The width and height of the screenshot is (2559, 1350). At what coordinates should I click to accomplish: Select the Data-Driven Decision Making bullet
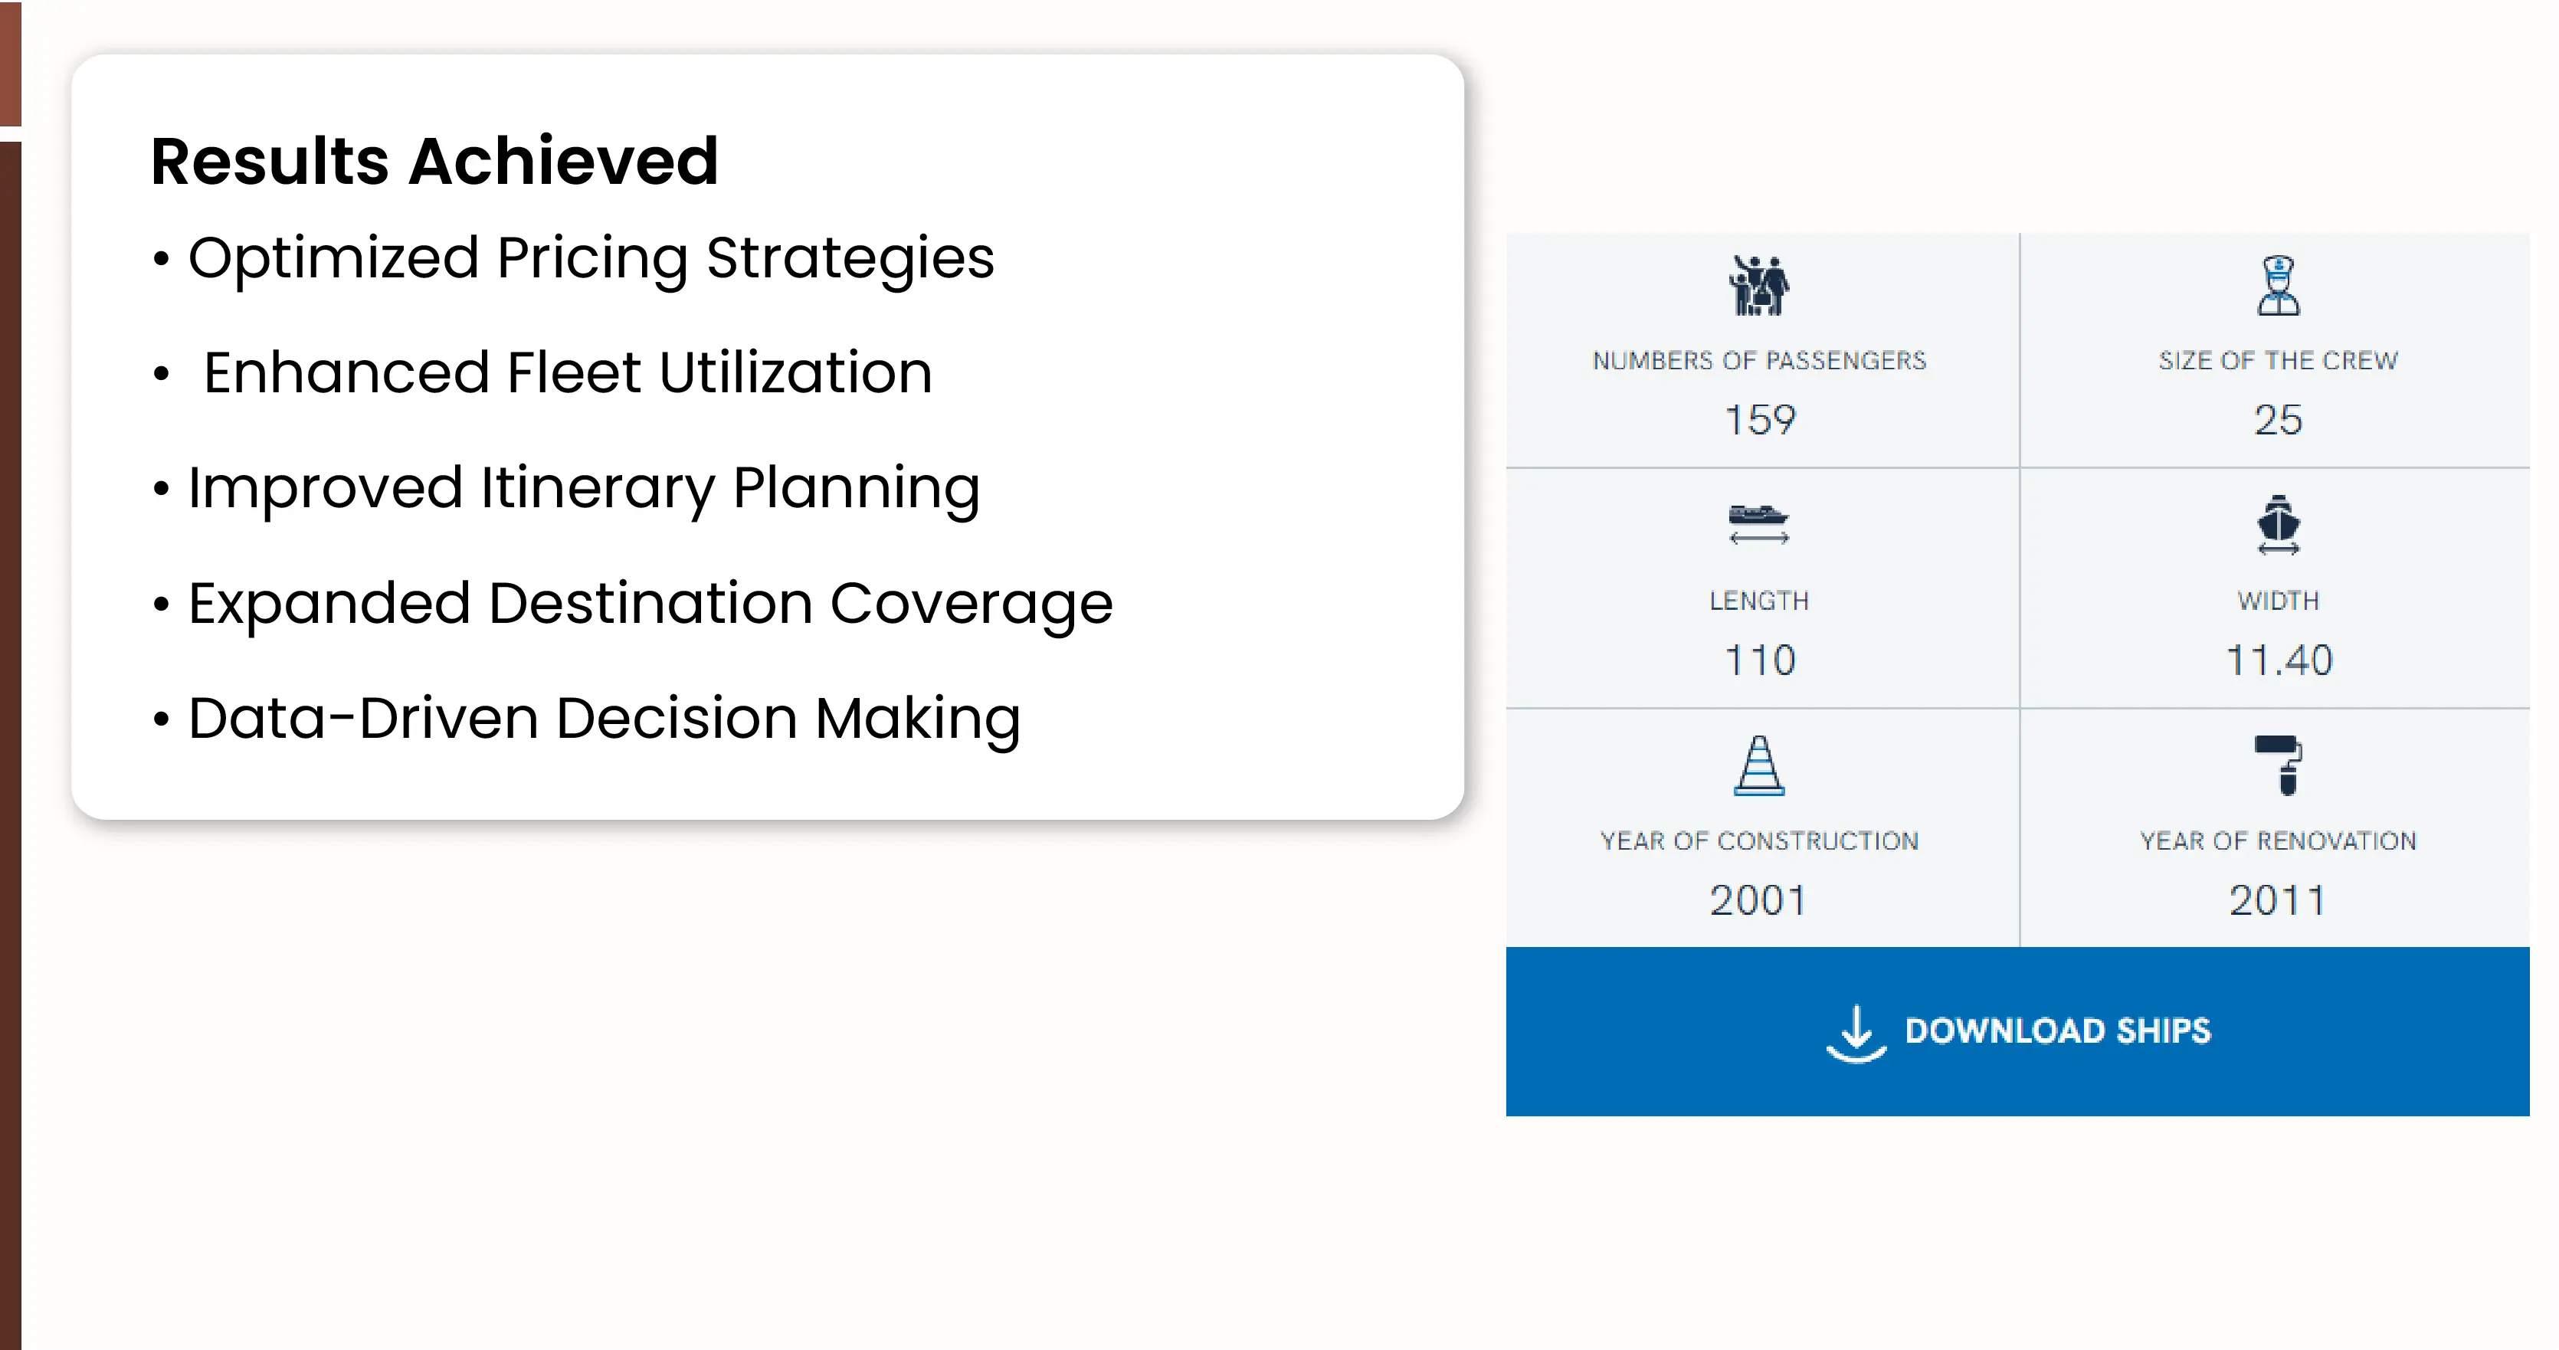[604, 718]
